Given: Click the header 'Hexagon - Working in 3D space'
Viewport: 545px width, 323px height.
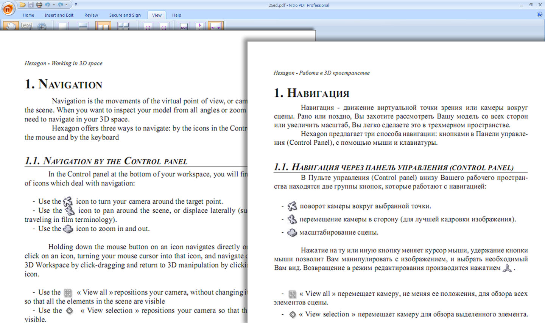Looking at the screenshot, I should (64, 63).
